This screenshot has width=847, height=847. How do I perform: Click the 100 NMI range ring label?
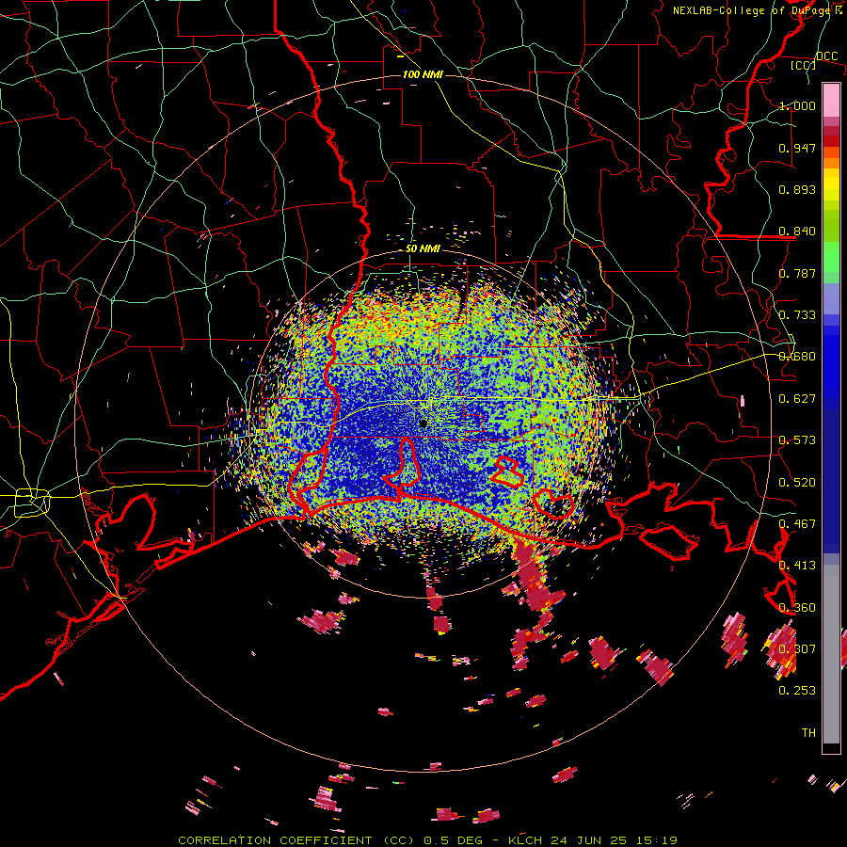coord(423,74)
